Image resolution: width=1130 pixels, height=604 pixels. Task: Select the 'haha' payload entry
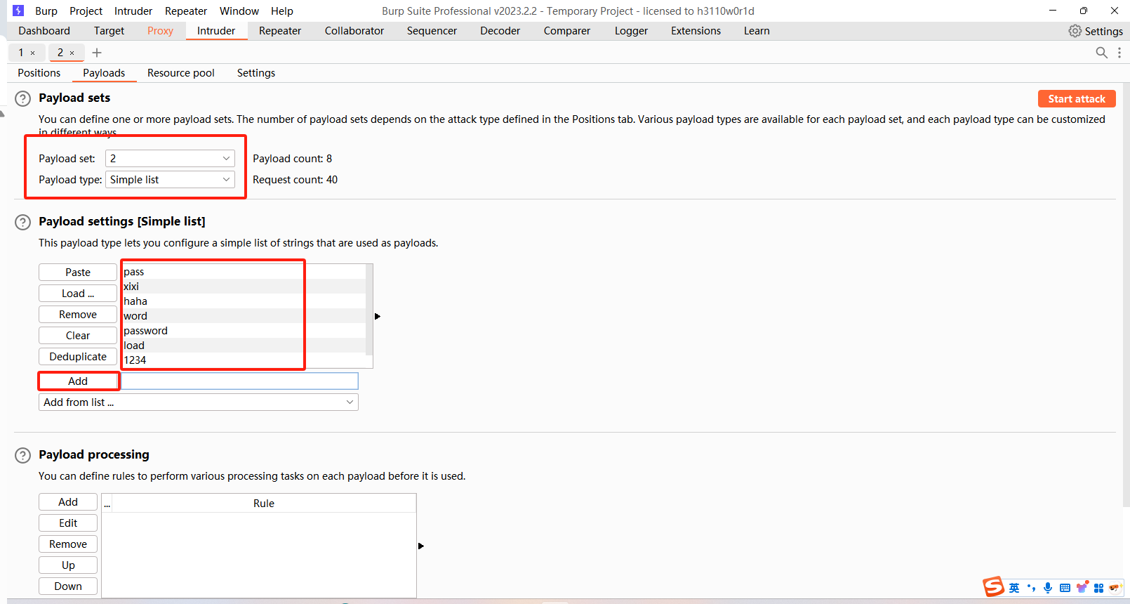click(x=244, y=301)
